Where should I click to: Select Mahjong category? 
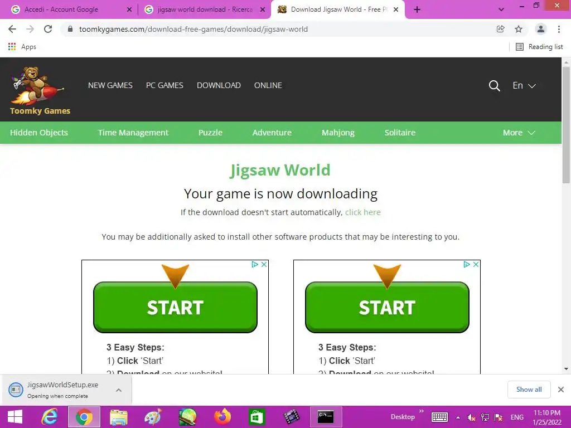tap(338, 133)
